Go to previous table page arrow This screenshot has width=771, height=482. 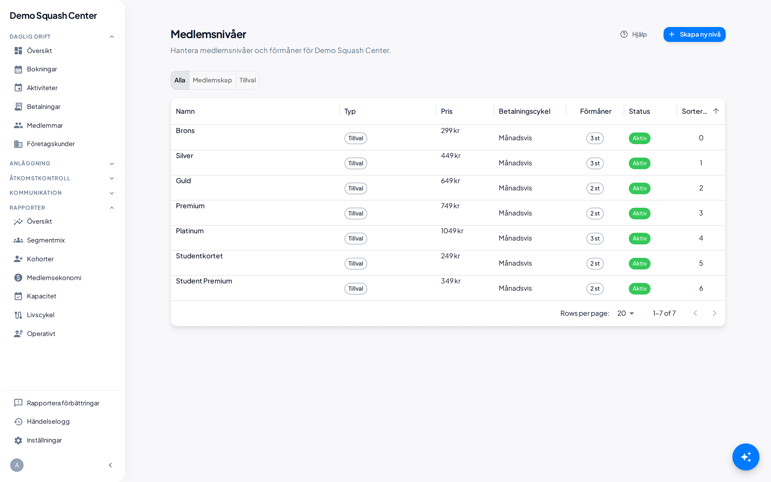click(x=695, y=313)
